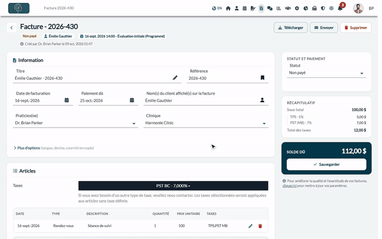Open the calendar icon in top navigation
This screenshot has height=239, width=382.
click(x=244, y=8)
